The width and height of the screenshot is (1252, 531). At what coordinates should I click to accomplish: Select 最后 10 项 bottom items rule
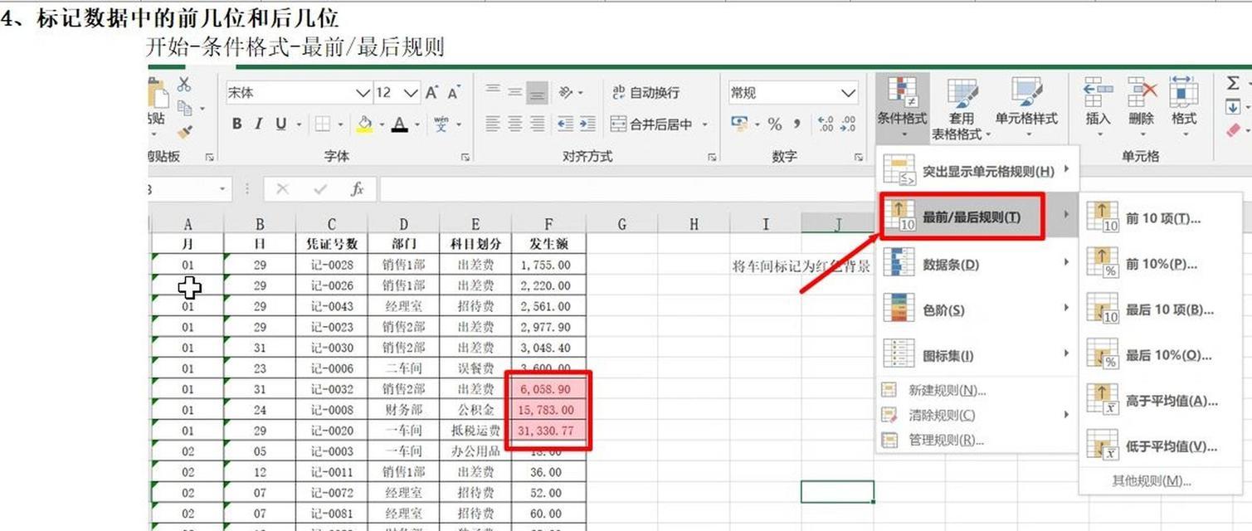point(1162,309)
